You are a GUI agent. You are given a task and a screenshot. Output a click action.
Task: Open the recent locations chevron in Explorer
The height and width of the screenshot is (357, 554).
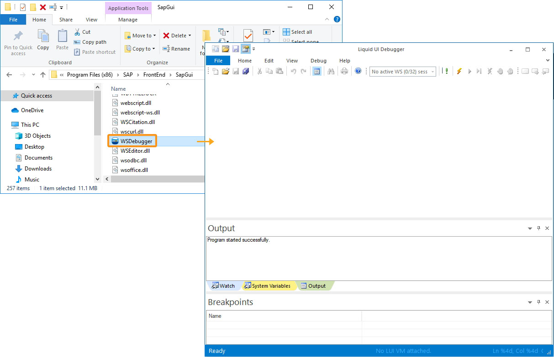(34, 75)
